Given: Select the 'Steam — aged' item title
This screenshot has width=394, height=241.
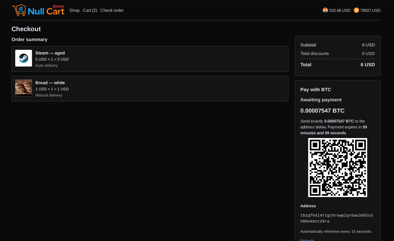Looking at the screenshot, I should (x=50, y=53).
